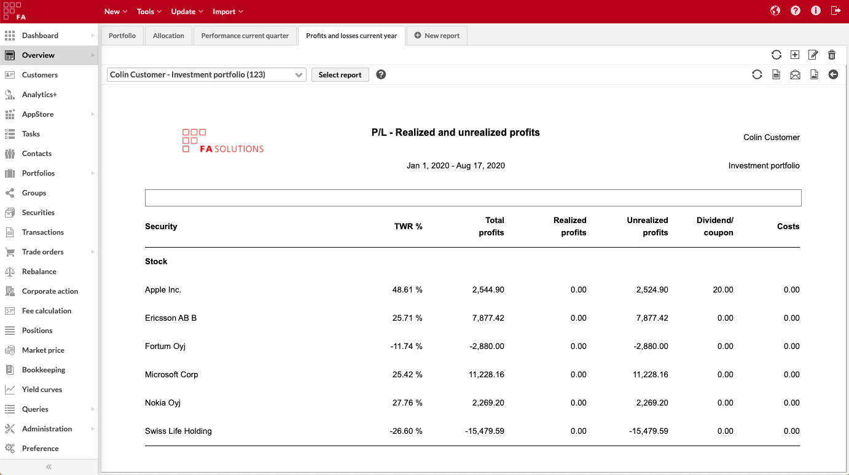Click the Select report button
849x475 pixels.
340,75
